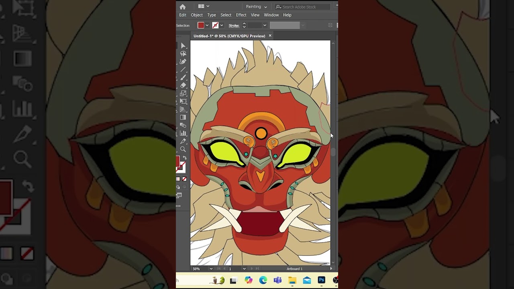Screen dimensions: 514x289
Task: Go to the Home screen icon
Action: (x=183, y=7)
